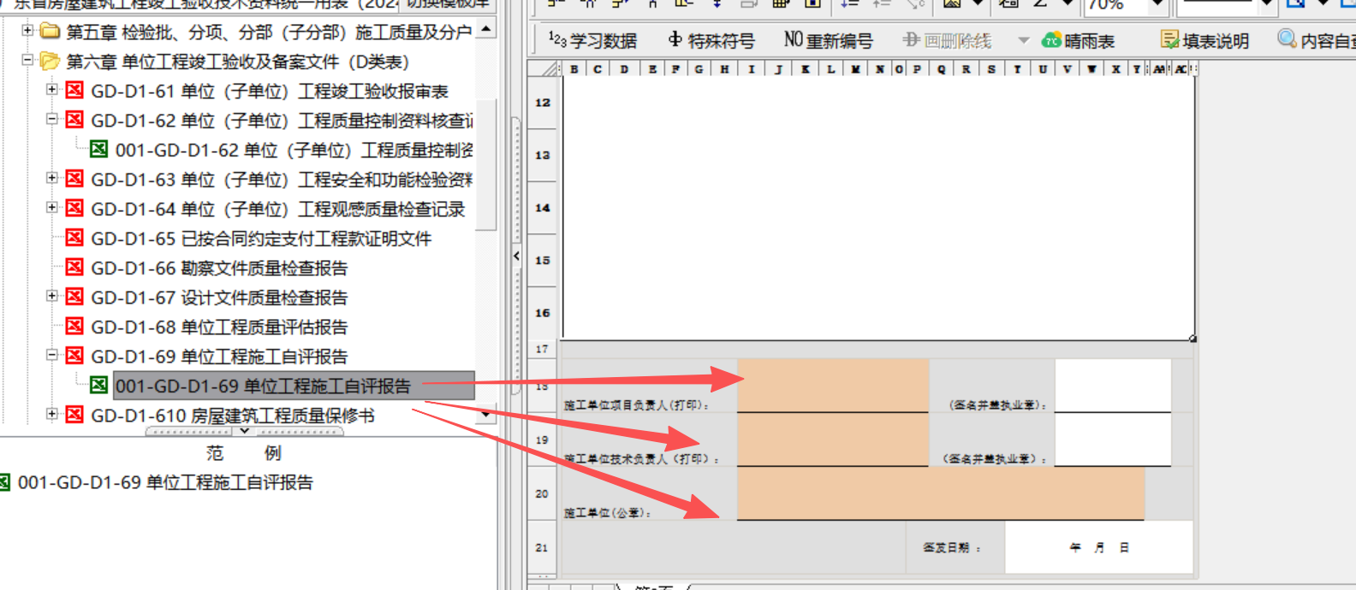The width and height of the screenshot is (1356, 590).
Task: Click the red form icon of GD-D1-69
Action: coord(75,356)
